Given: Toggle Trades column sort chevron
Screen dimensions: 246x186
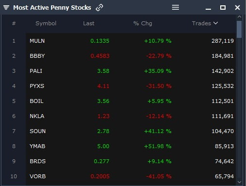Looking at the screenshot, I should (215, 23).
